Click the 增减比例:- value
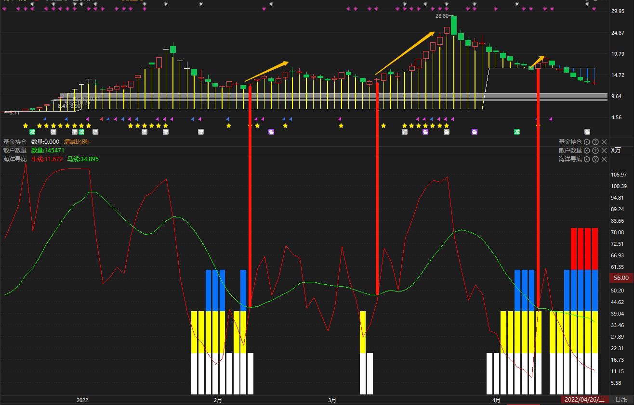Image resolution: width=634 pixels, height=405 pixels. point(78,142)
